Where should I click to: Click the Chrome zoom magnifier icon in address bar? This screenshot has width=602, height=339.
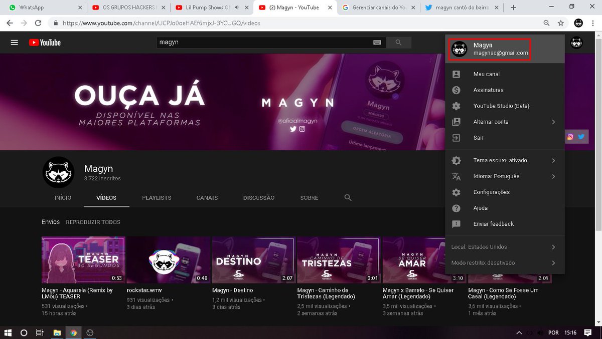click(547, 23)
